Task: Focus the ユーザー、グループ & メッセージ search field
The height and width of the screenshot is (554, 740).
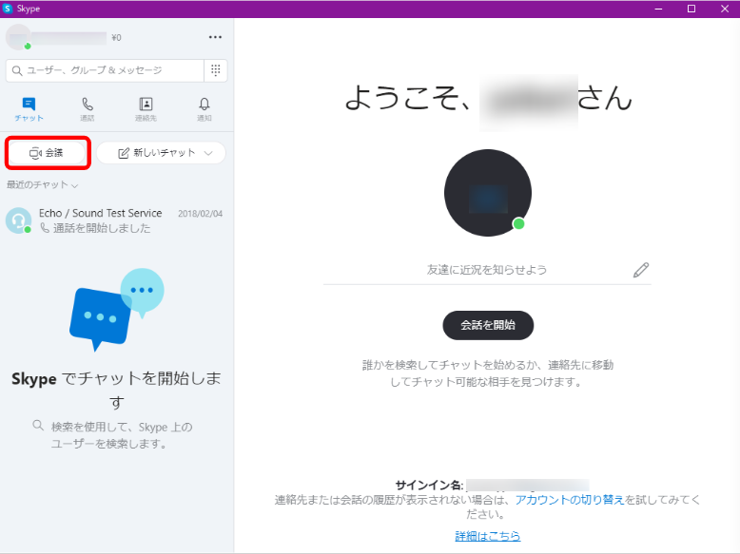Action: tap(105, 70)
